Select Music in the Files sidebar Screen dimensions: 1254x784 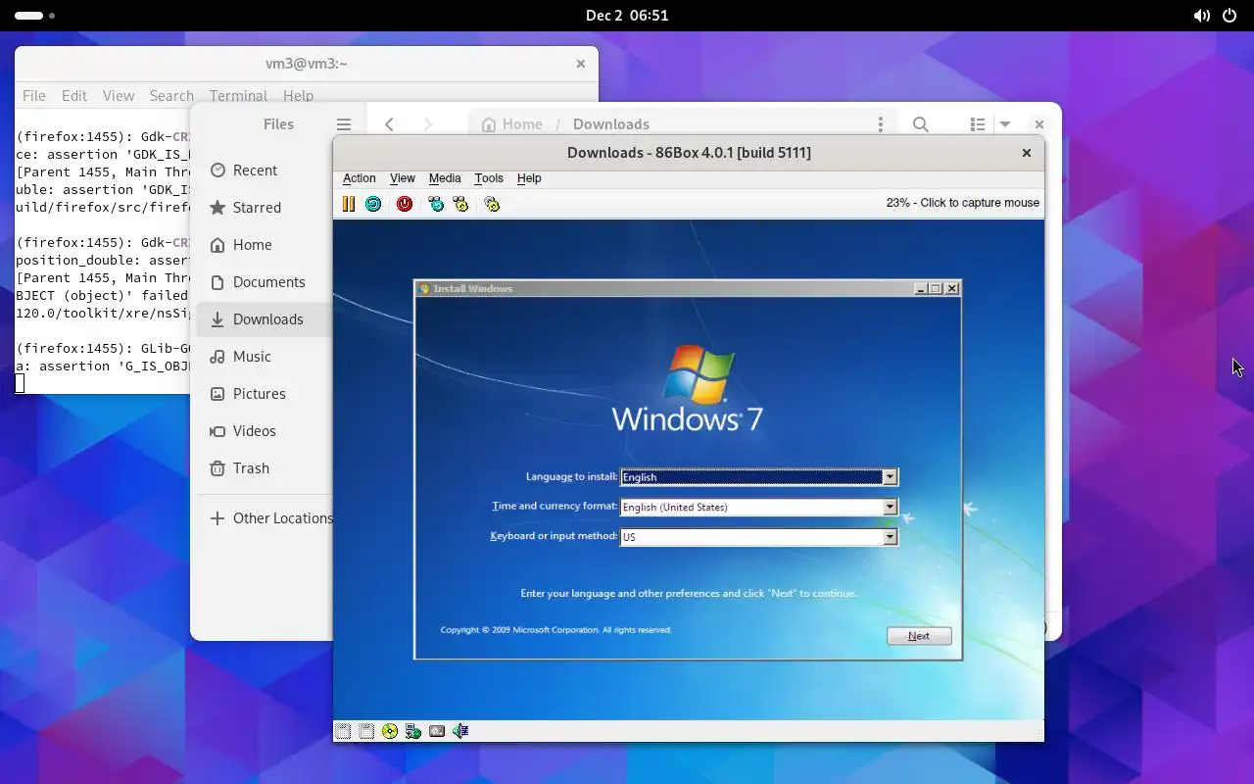[x=265, y=357]
